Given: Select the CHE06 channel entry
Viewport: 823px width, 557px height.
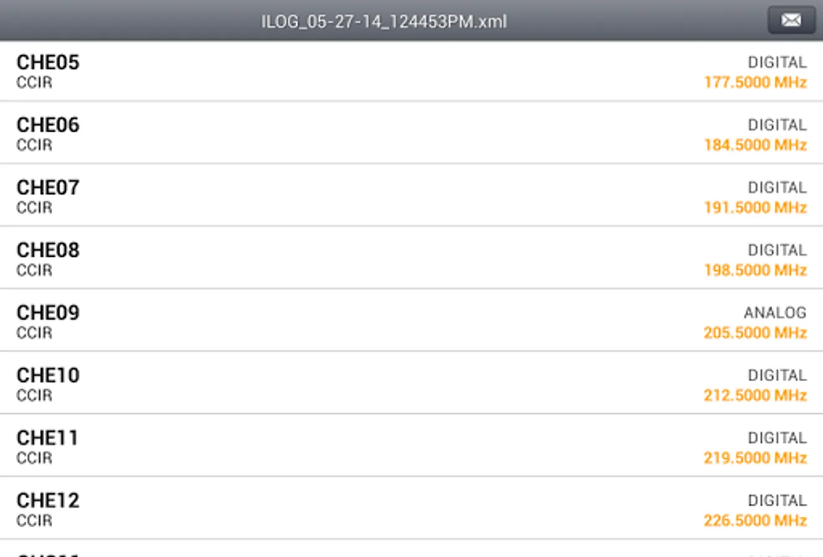Looking at the screenshot, I should point(412,133).
